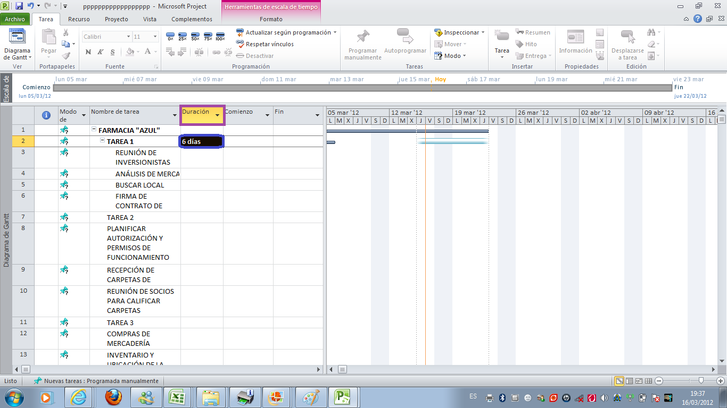Open the Diagrama de Gantt view button

pyautogui.click(x=17, y=45)
